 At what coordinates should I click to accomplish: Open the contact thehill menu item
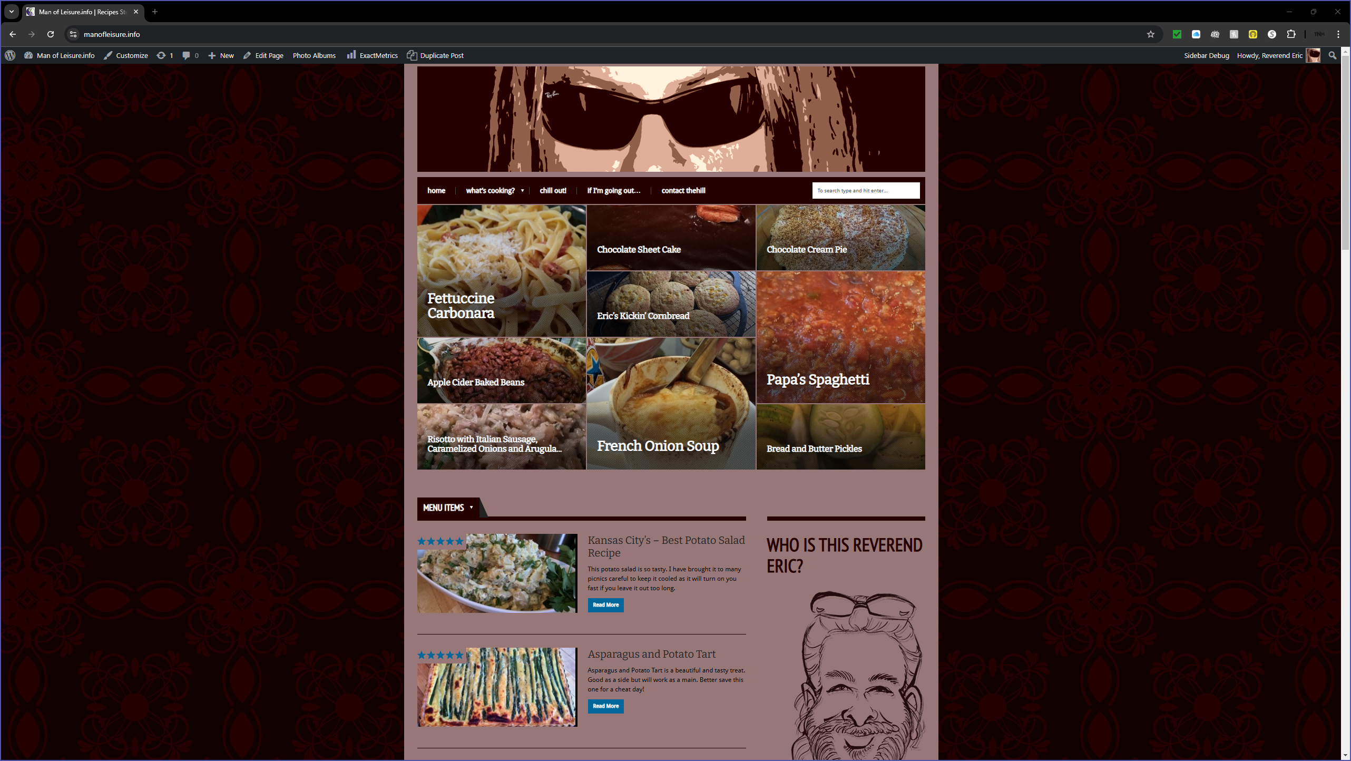coord(683,191)
